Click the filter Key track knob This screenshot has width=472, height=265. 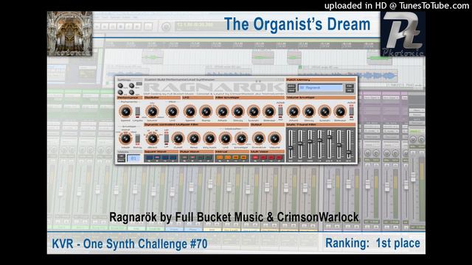coord(209,139)
